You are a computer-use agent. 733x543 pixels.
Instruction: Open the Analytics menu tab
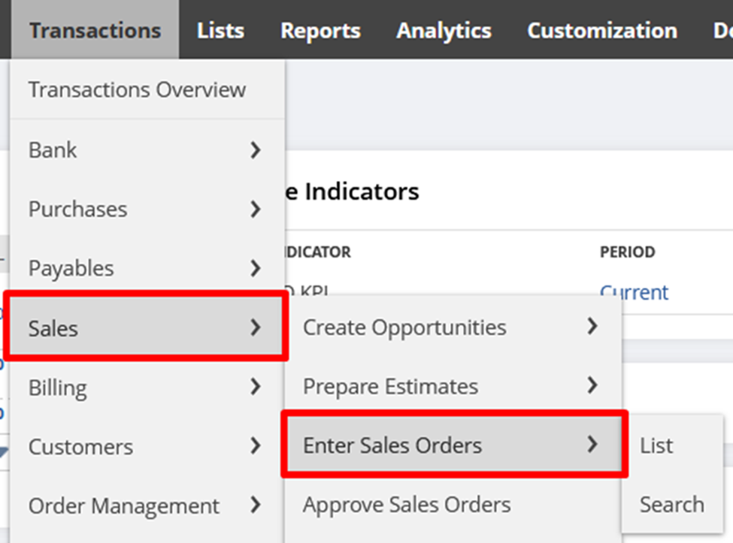click(x=444, y=31)
